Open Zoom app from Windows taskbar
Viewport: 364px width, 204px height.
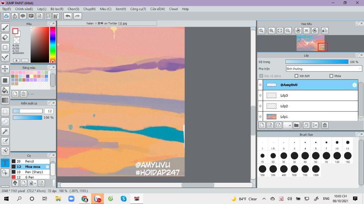(x=71, y=199)
